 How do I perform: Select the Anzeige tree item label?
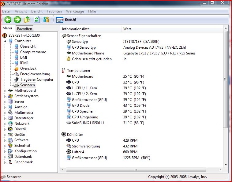tap(21, 107)
